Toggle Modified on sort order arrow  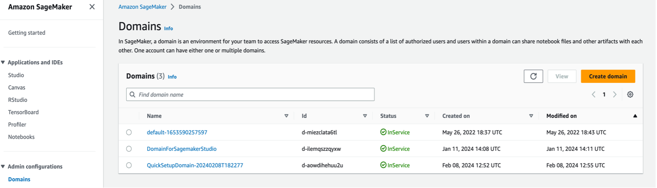635,116
